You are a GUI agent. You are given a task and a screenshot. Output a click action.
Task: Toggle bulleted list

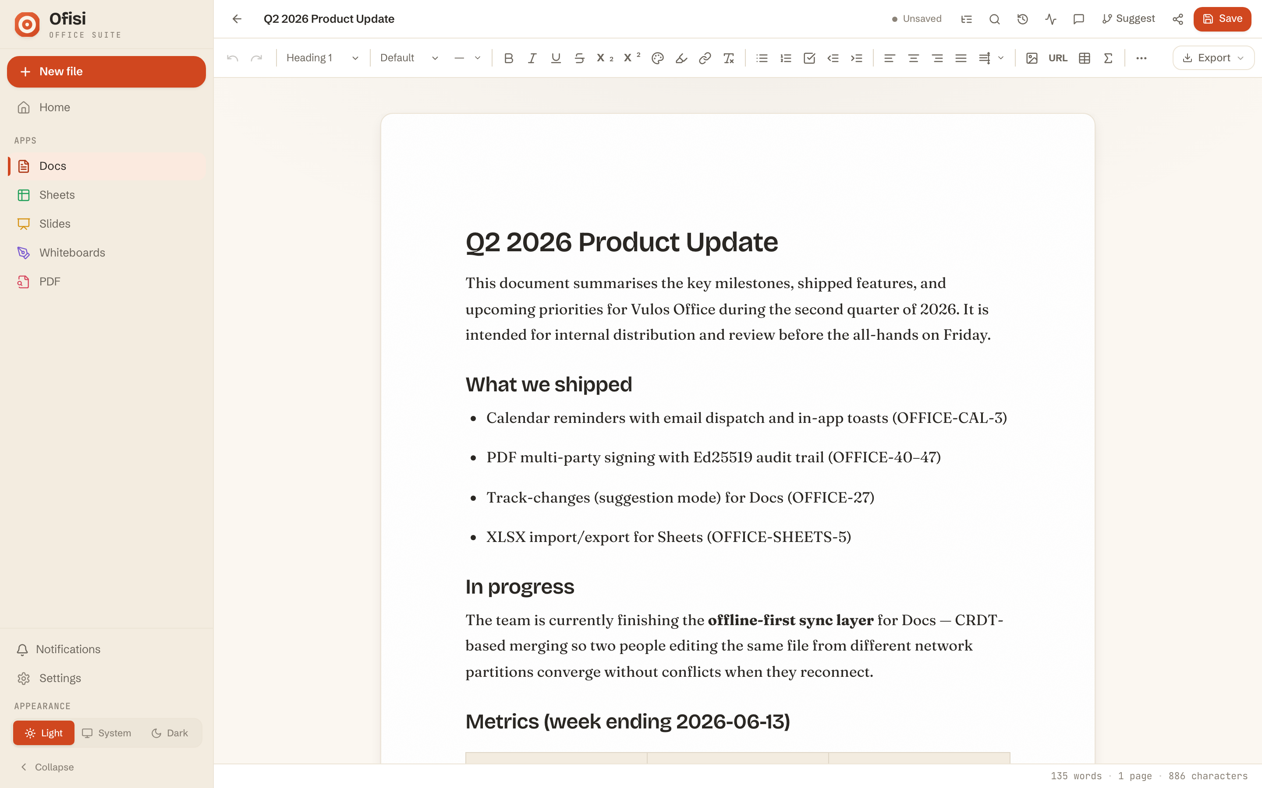click(x=762, y=58)
